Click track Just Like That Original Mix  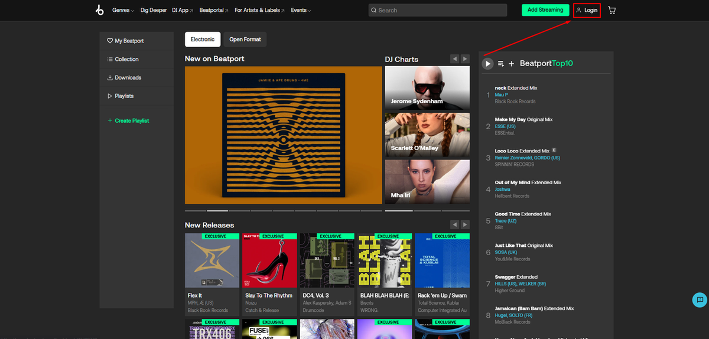coord(524,245)
